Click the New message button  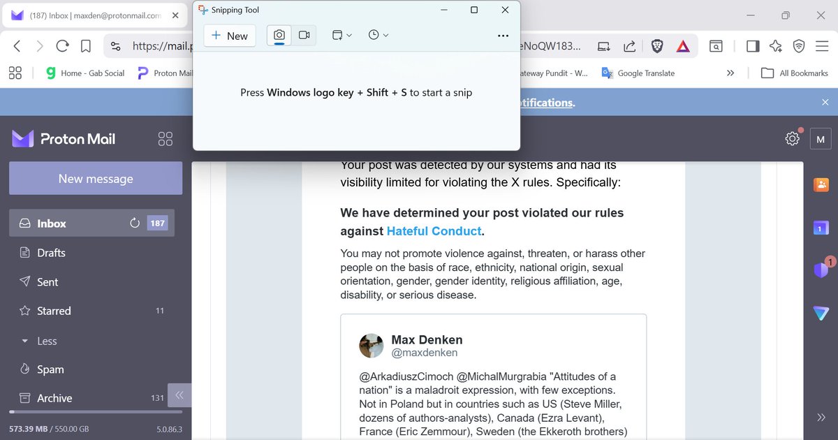coord(96,178)
